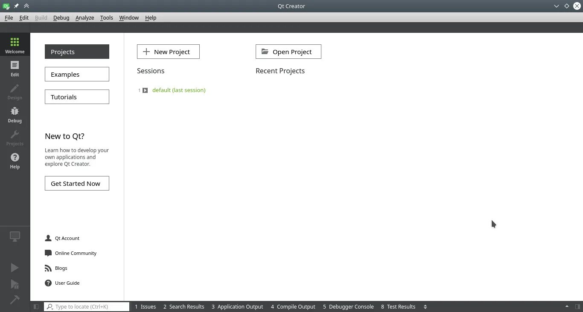Open Design mode

coord(15,91)
